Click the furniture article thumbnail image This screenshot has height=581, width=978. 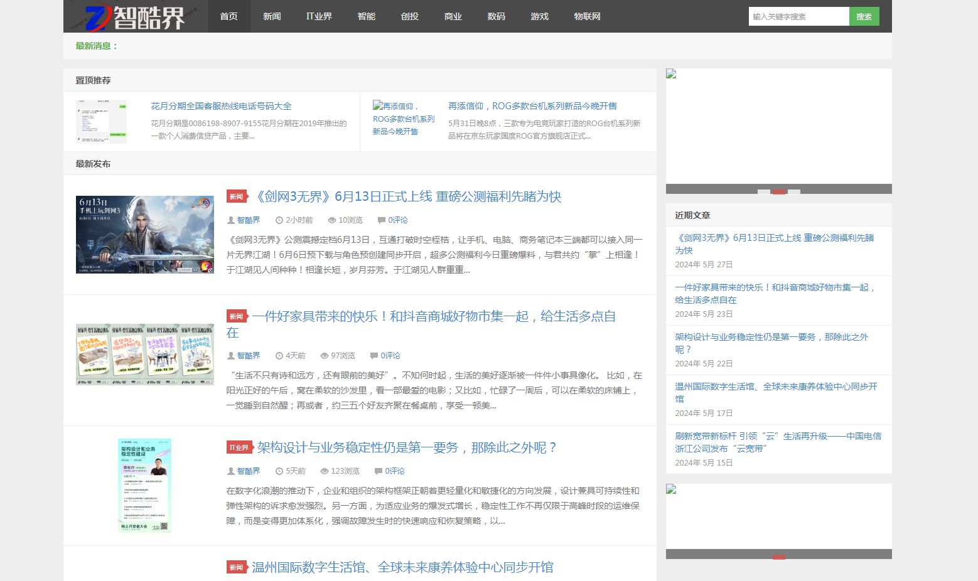pos(145,354)
